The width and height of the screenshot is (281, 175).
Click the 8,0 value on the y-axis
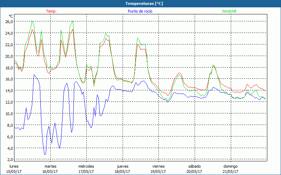point(9,125)
